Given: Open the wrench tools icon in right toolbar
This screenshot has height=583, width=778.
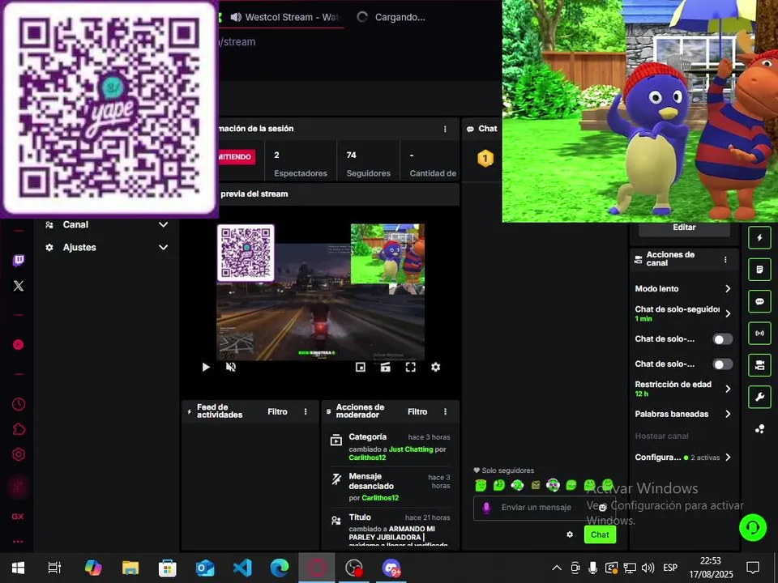Looking at the screenshot, I should 759,397.
